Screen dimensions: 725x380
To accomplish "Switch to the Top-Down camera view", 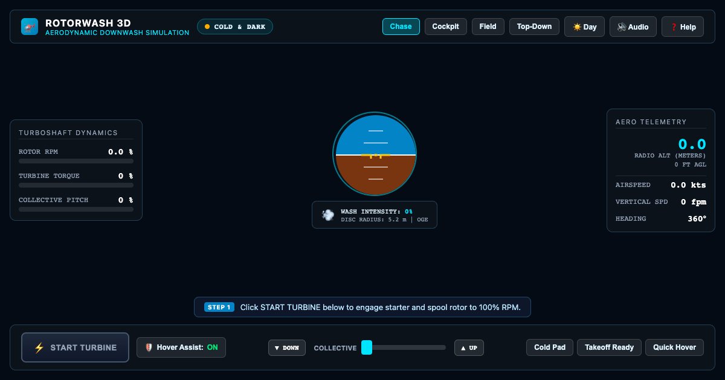I will [534, 27].
